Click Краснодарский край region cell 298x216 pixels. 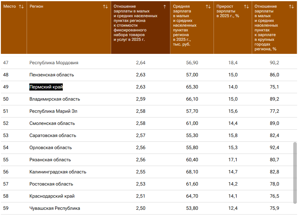click(52, 196)
